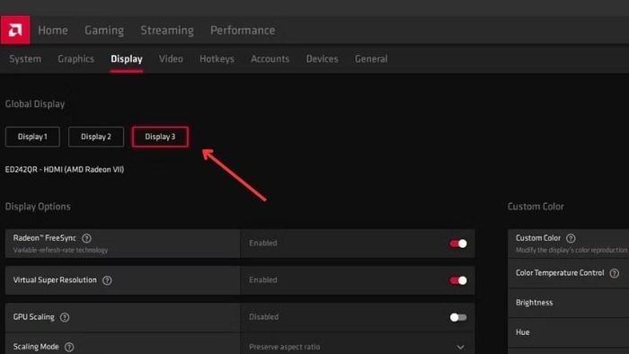Disable the Radeon FreeSync toggle
The width and height of the screenshot is (629, 354).
coord(458,243)
